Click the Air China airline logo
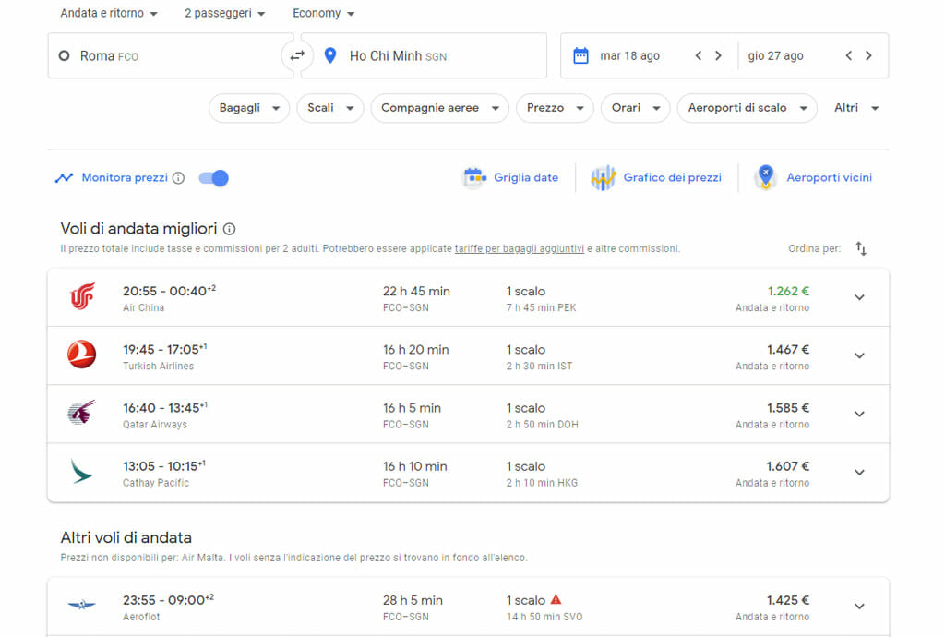The image size is (945, 637). (82, 296)
